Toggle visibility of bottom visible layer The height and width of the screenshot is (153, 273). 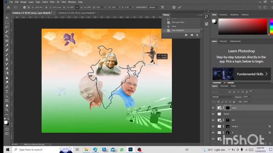tap(213, 139)
